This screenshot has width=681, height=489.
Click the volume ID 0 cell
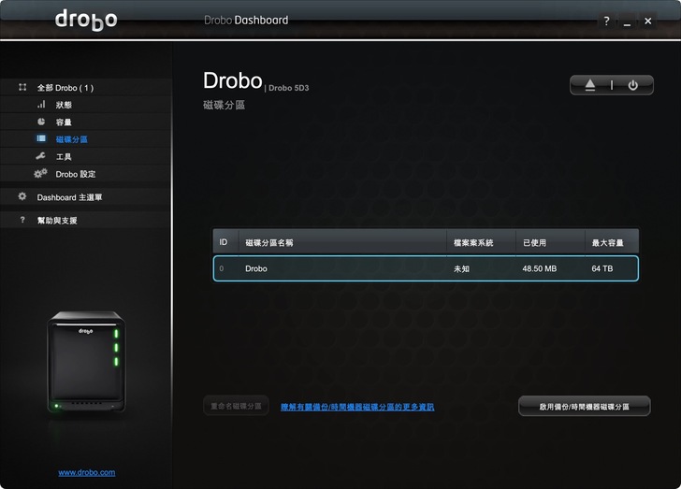coord(222,268)
